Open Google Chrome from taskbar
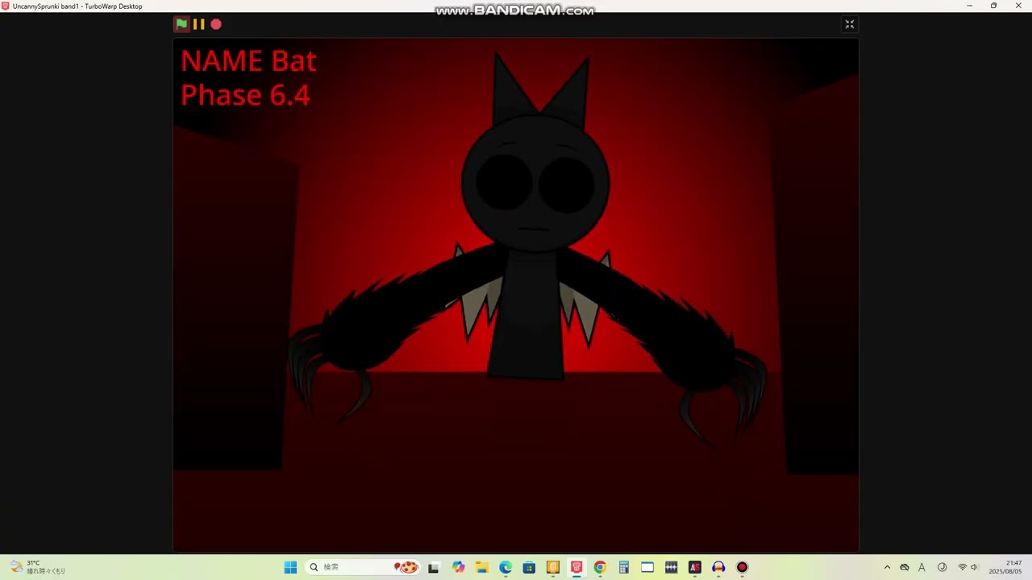 tap(600, 567)
